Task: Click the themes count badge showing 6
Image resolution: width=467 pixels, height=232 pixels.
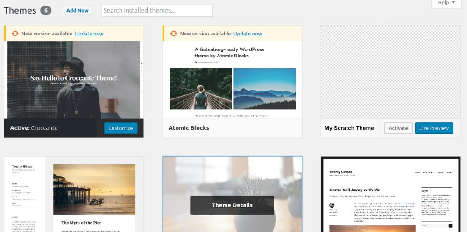Action: click(x=46, y=10)
